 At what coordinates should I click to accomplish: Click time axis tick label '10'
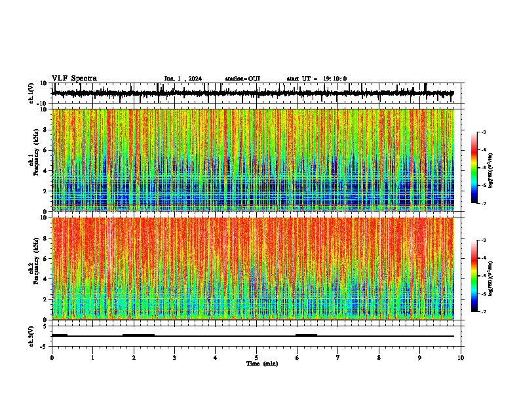pos(461,358)
